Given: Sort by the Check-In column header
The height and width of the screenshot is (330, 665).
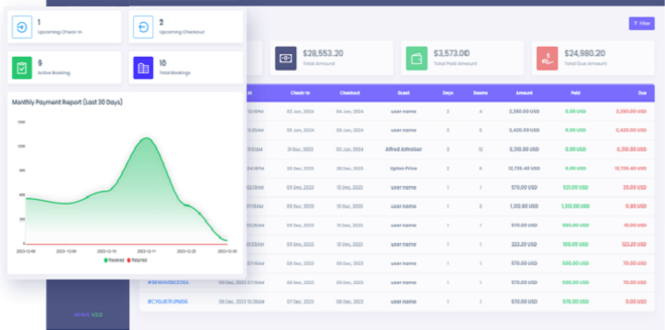Looking at the screenshot, I should pos(300,93).
